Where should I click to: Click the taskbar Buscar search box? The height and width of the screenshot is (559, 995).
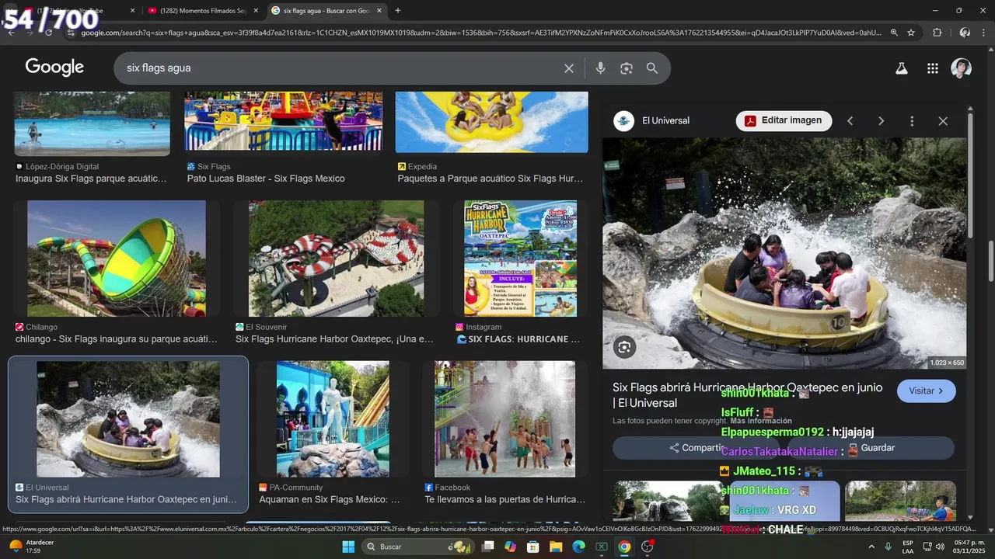pos(420,547)
